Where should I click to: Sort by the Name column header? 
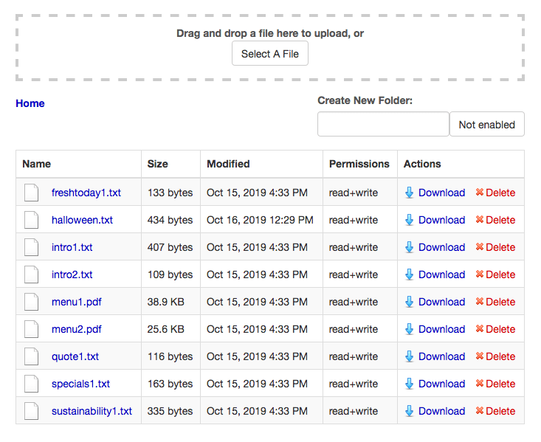tap(37, 164)
